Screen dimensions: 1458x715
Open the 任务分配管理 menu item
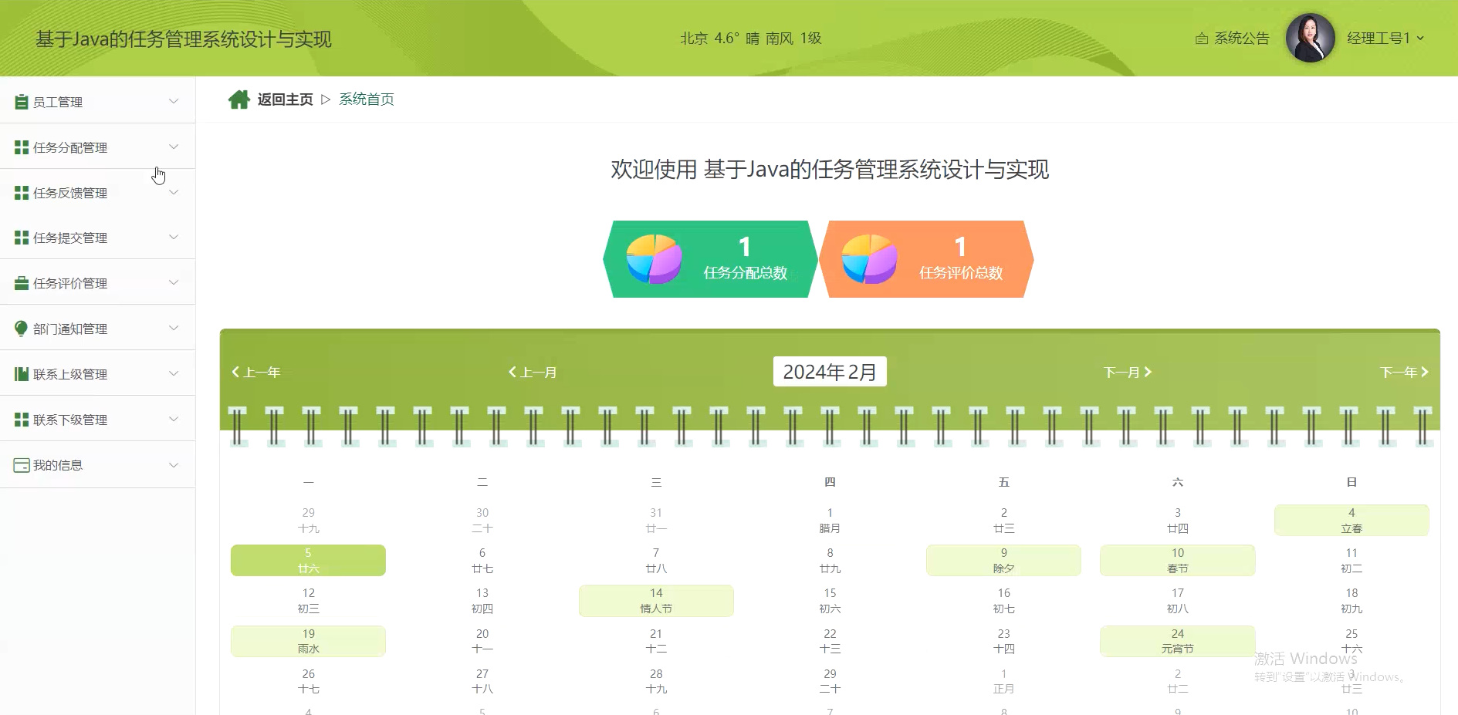97,147
